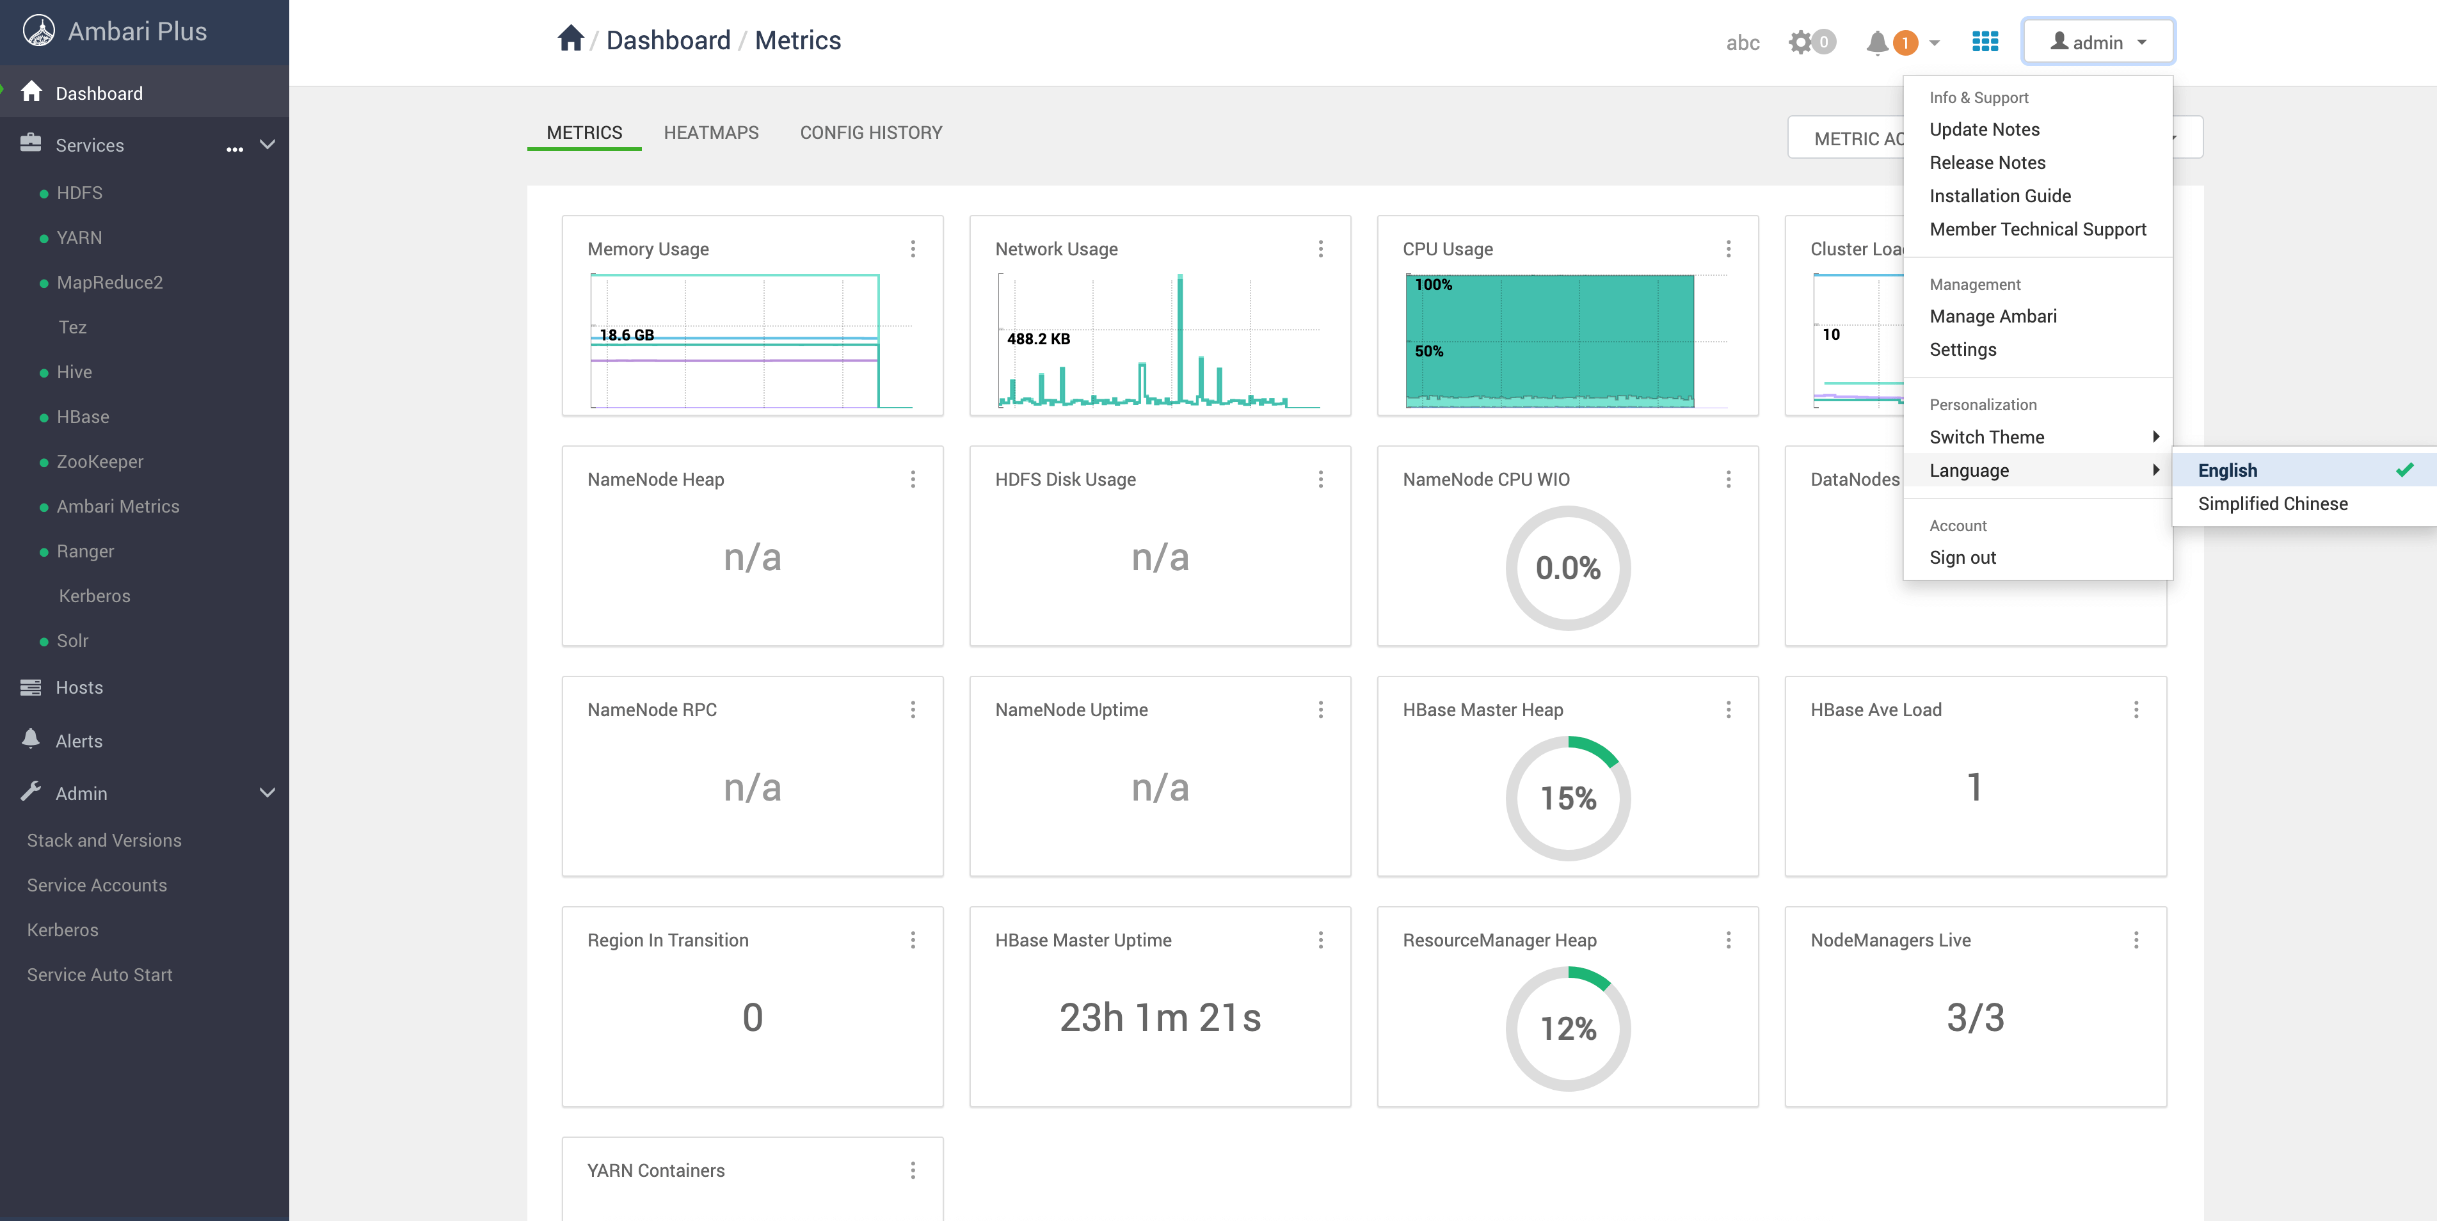Viewport: 2437px width, 1221px height.
Task: Click the Ambari Plus logo
Action: (x=39, y=31)
